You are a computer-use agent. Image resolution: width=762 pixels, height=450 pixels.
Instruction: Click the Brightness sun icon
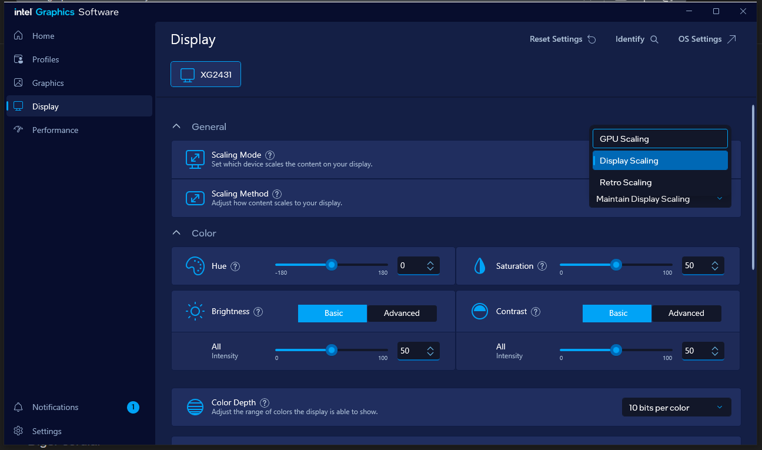pyautogui.click(x=195, y=311)
